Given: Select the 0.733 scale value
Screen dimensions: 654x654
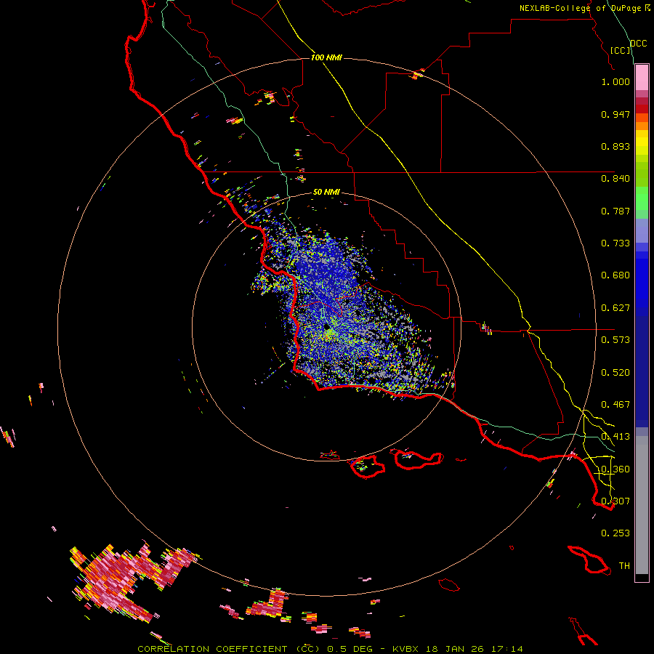Looking at the screenshot, I should 615,243.
